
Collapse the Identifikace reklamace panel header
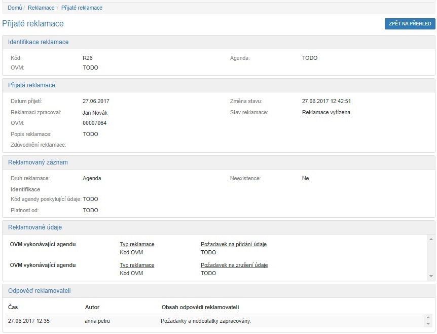click(x=38, y=42)
